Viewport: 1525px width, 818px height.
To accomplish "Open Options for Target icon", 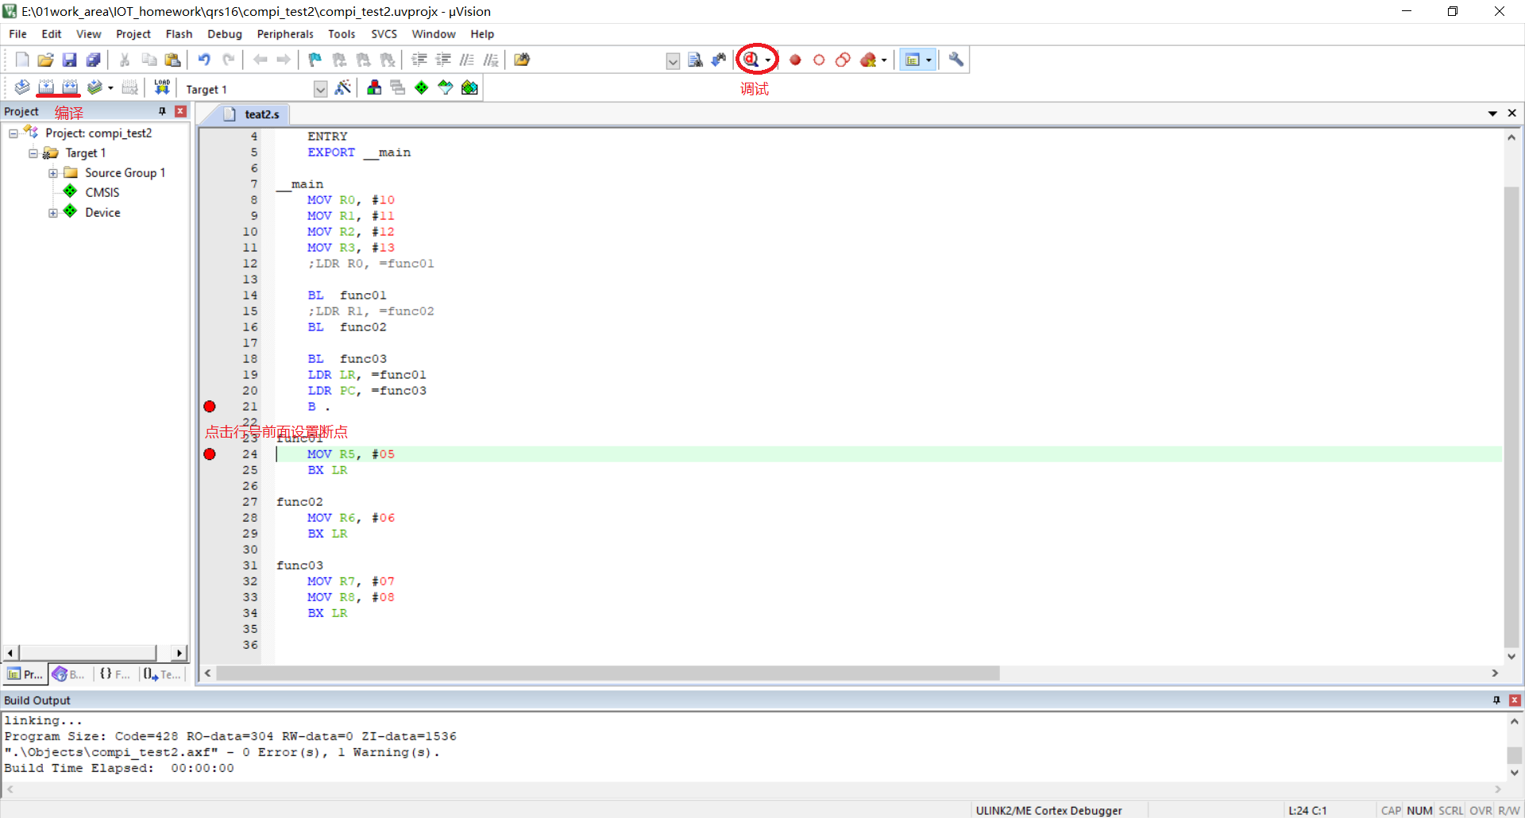I will point(343,87).
